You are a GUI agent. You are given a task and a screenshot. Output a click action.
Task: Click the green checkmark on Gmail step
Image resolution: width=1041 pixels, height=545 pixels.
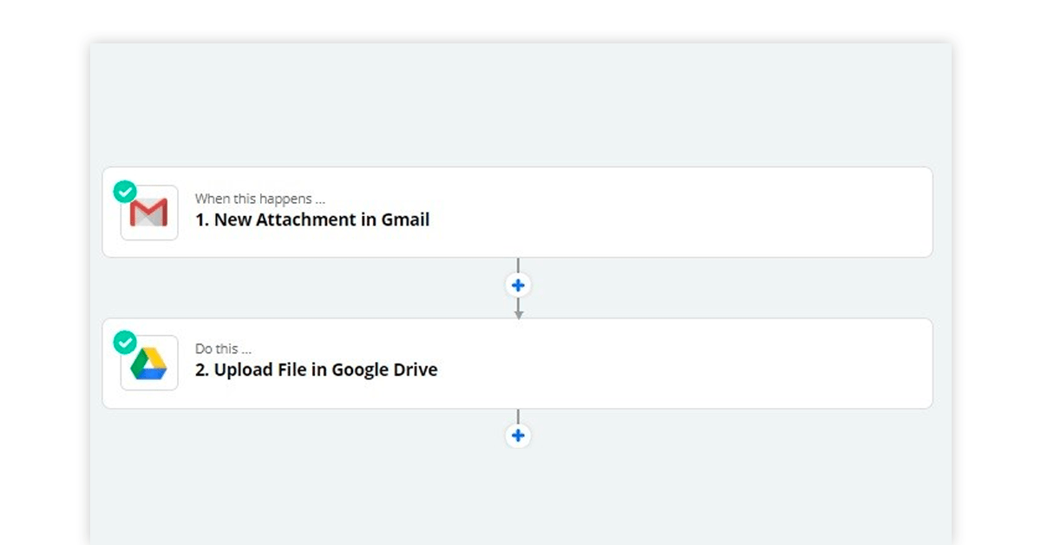tap(125, 191)
